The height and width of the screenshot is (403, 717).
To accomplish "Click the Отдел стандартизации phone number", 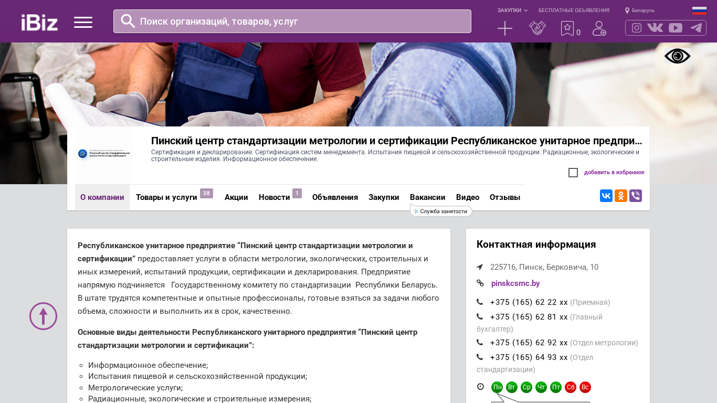I will click(x=529, y=357).
